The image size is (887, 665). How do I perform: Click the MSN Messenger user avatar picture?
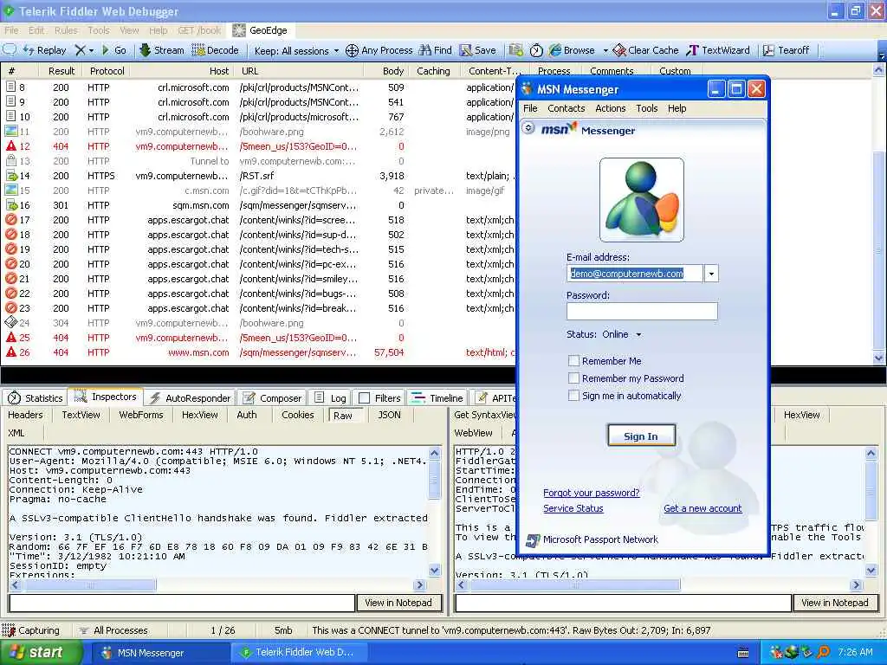click(642, 200)
